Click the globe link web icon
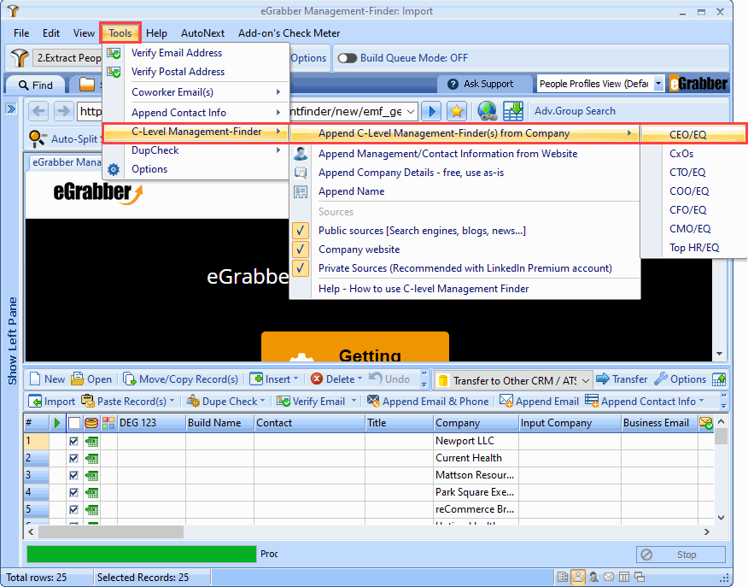 [488, 112]
